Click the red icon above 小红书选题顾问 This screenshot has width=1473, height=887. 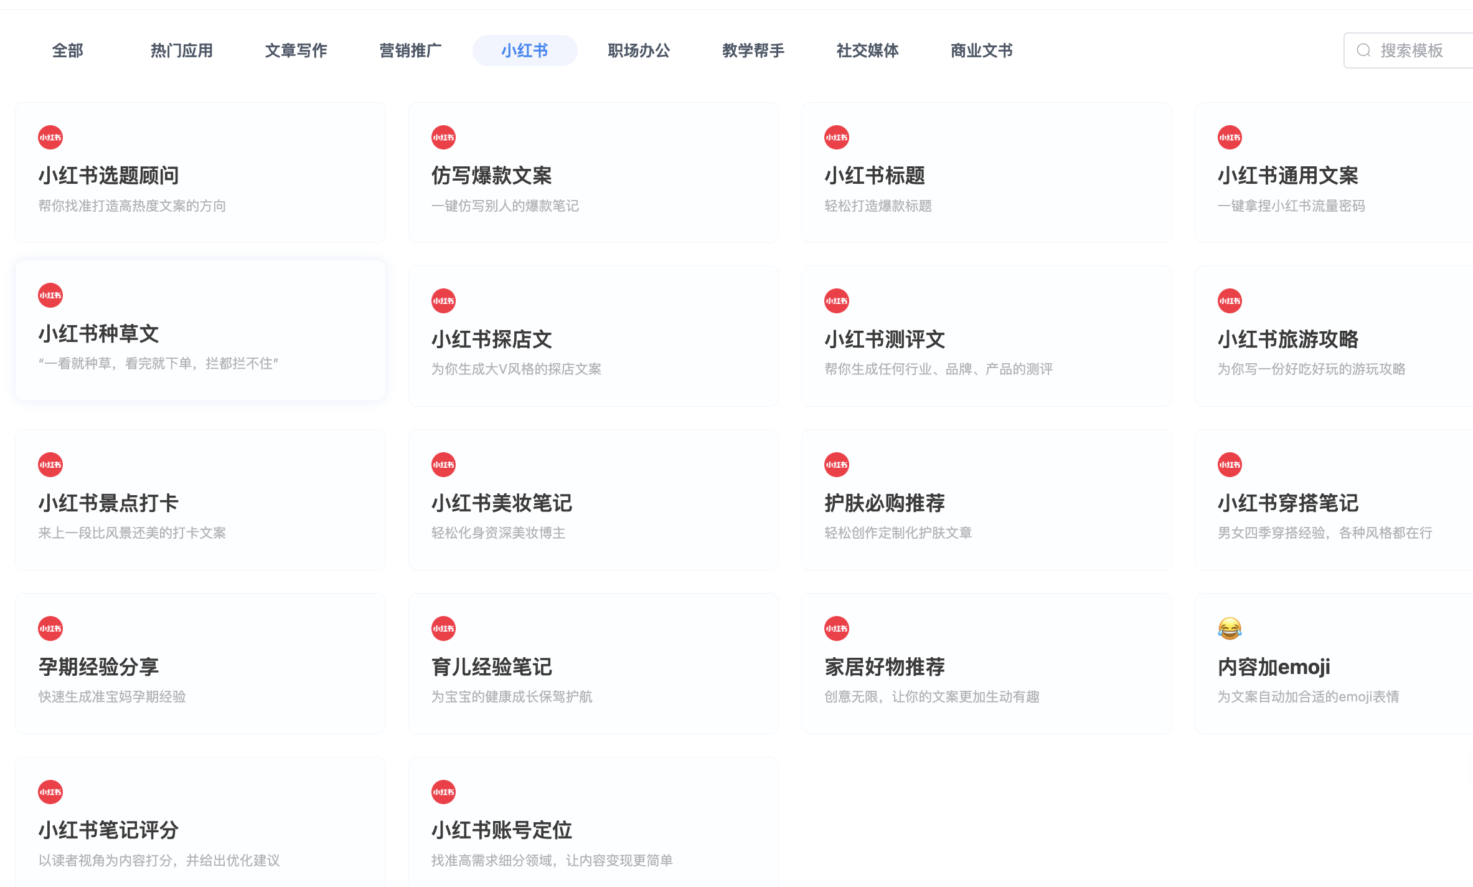(x=50, y=138)
